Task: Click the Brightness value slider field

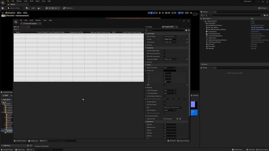Action: (170, 125)
